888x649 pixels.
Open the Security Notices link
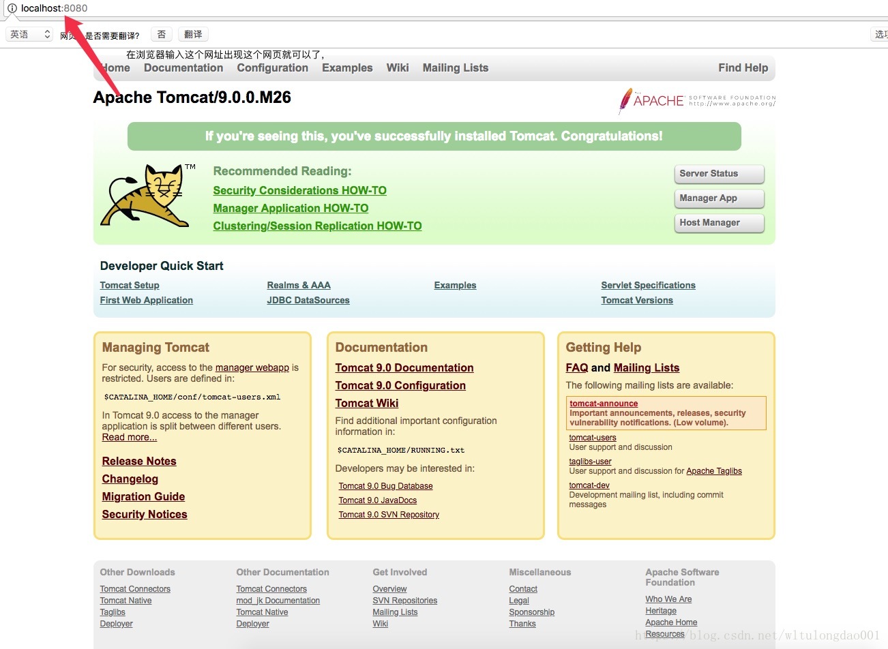145,514
